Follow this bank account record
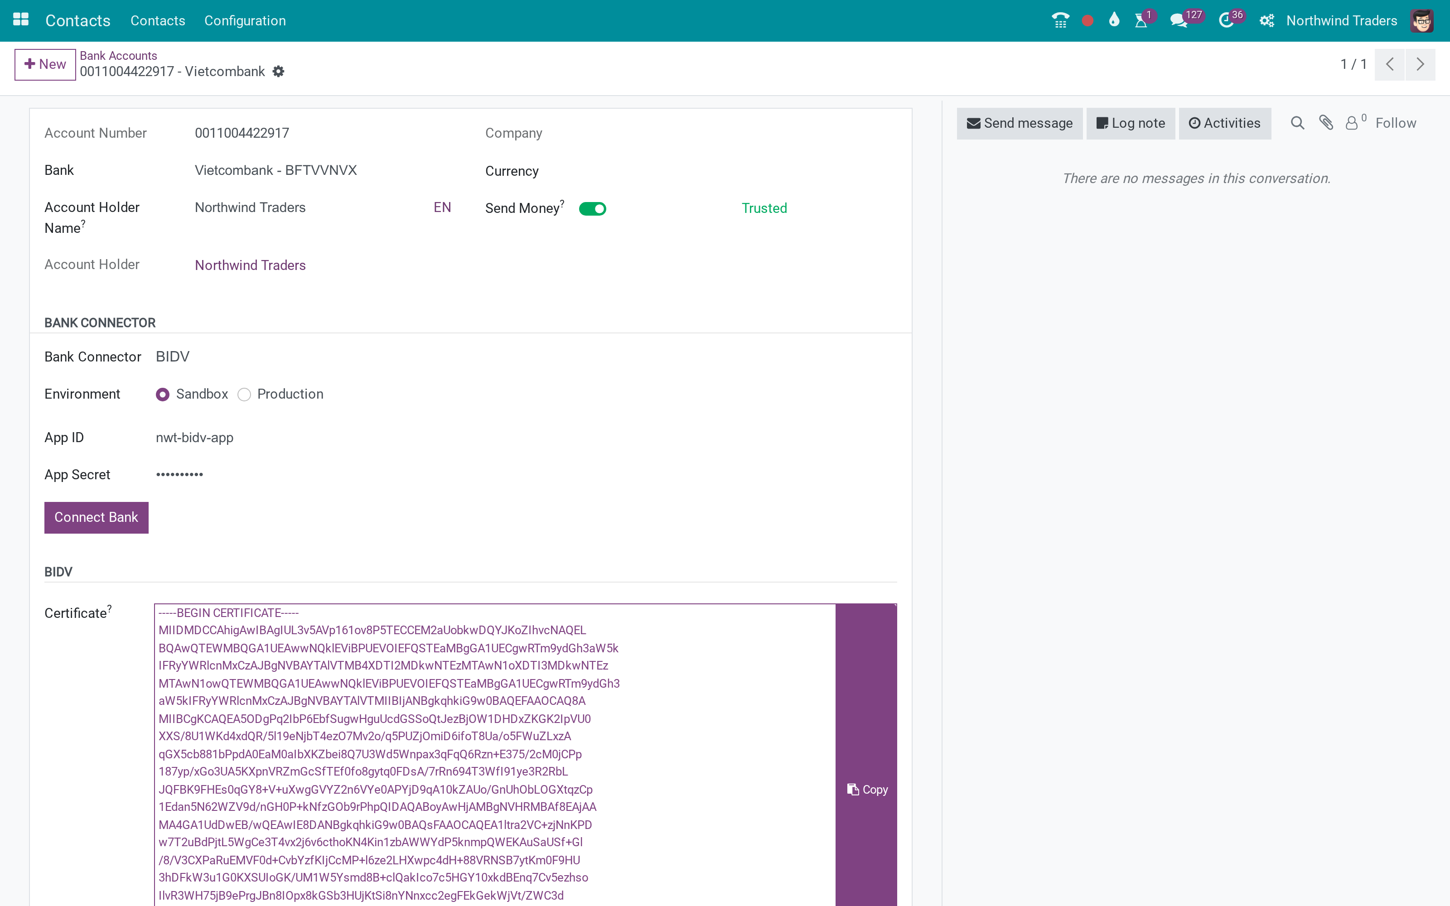1450x906 pixels. coord(1396,123)
